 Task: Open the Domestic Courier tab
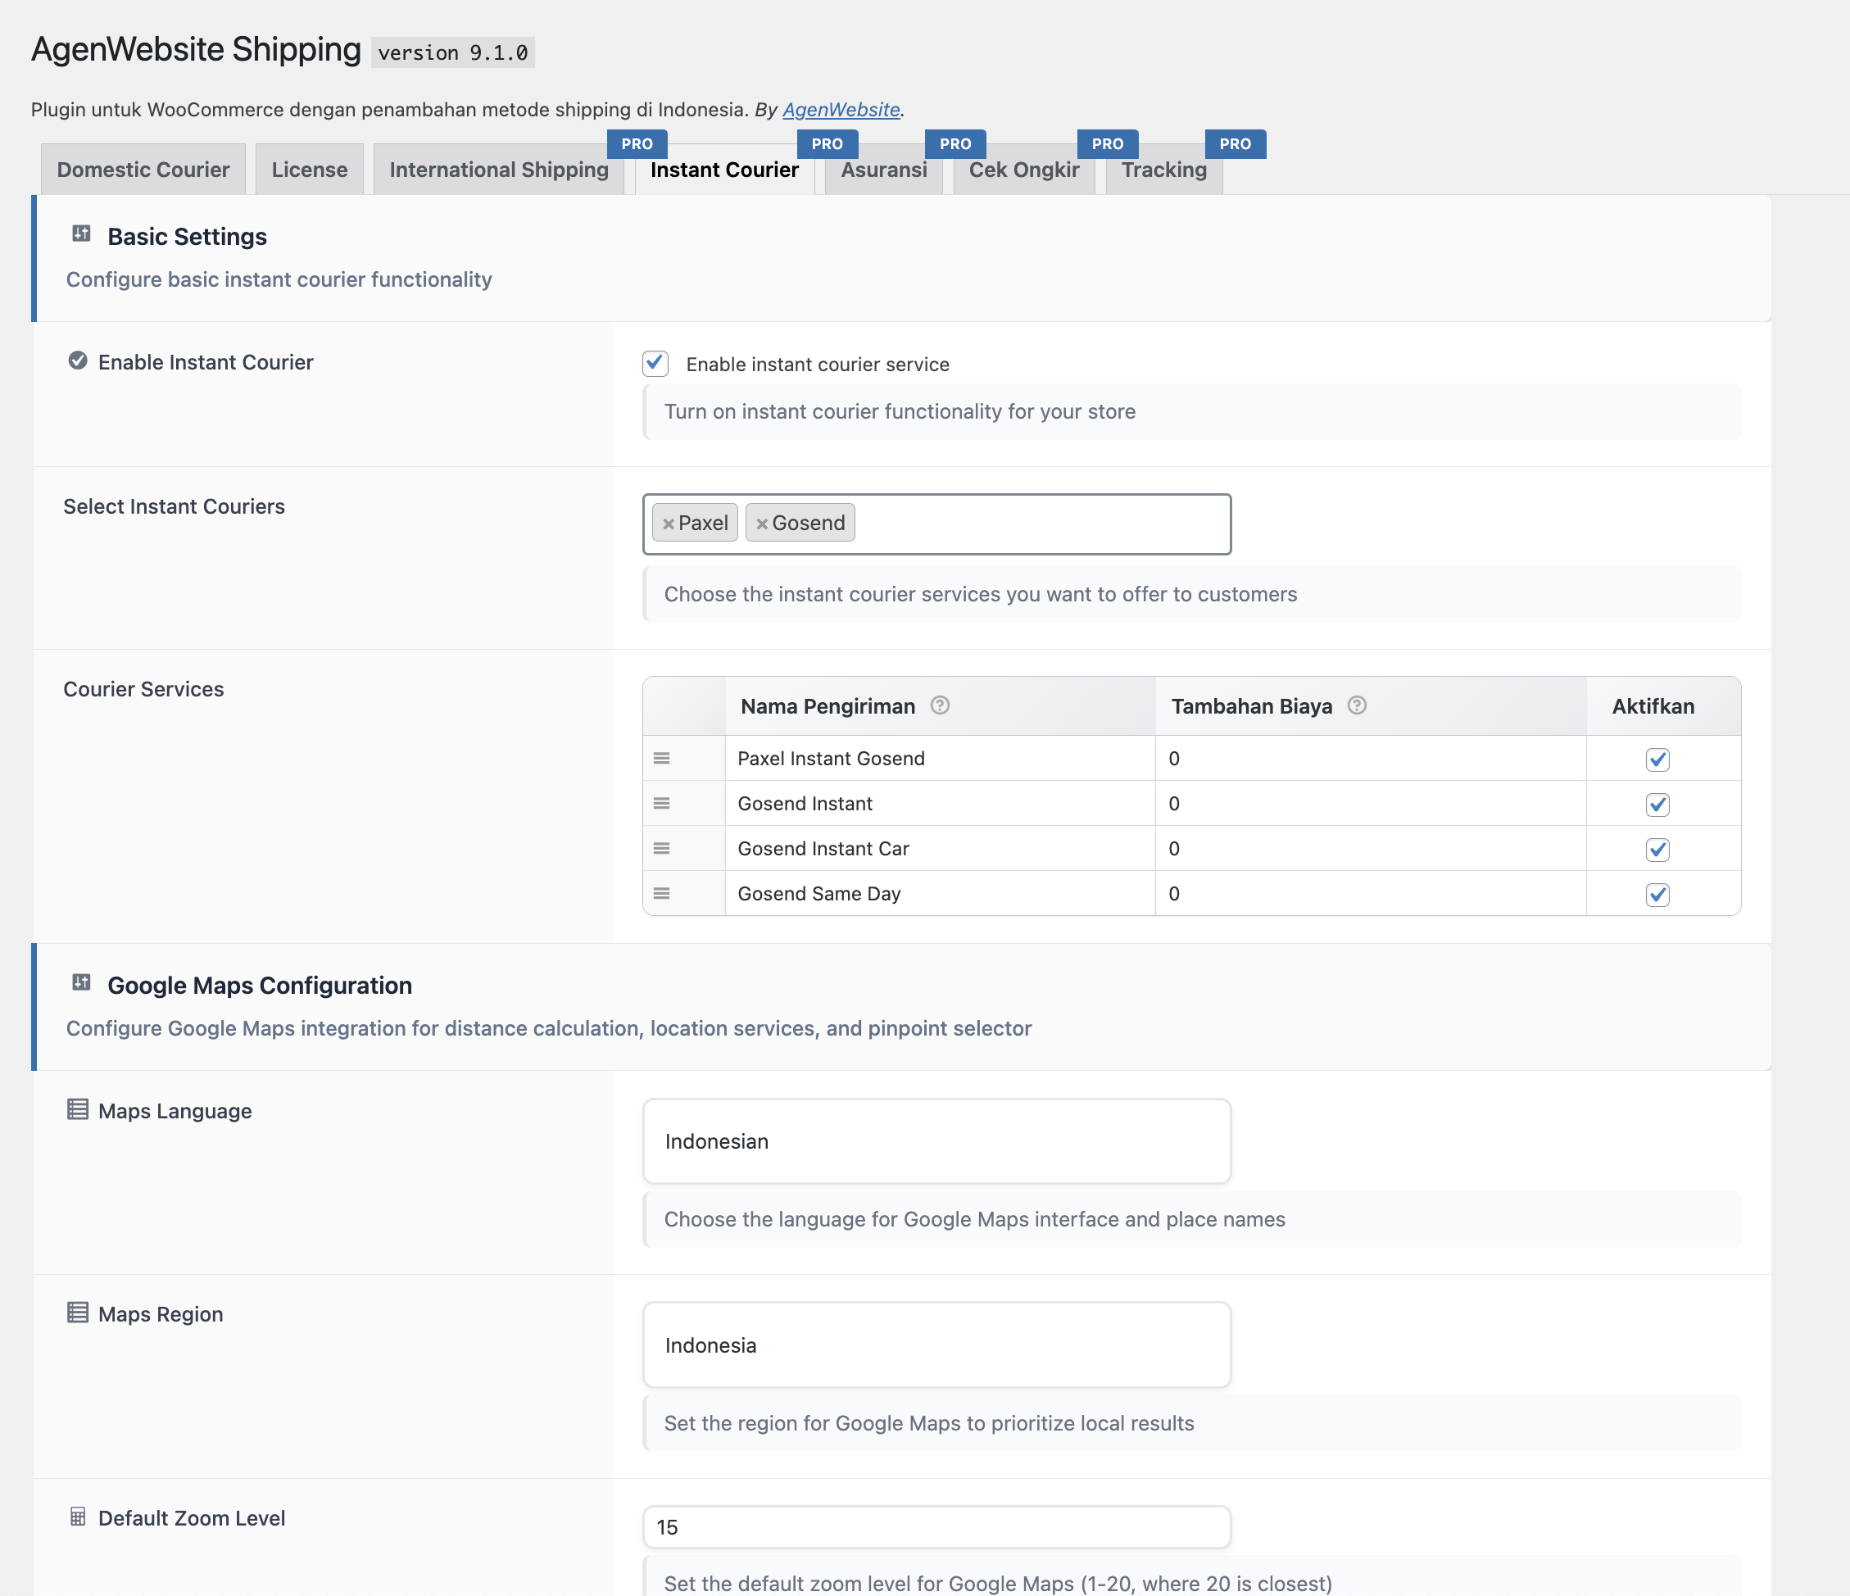(x=143, y=170)
